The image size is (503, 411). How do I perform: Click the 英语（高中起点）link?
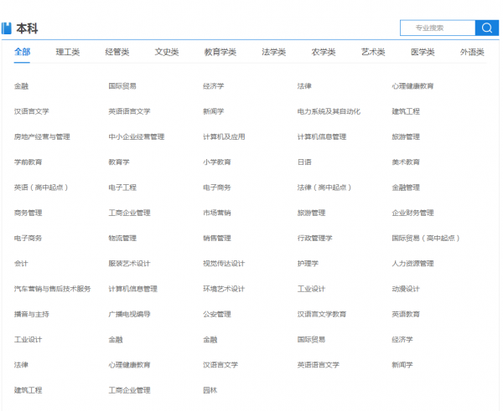41,188
